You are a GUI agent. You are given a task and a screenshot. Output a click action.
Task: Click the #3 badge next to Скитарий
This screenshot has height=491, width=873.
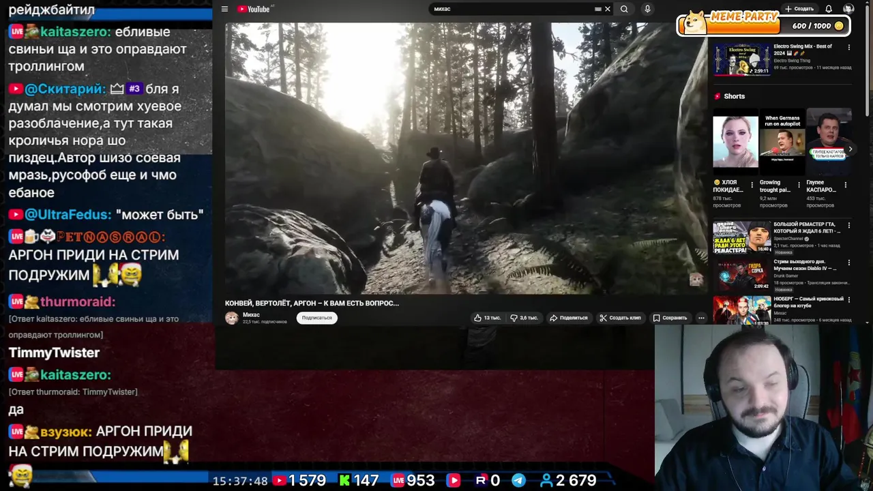click(134, 89)
